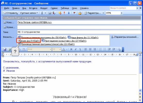Open Параметры вложений... attachment options
Viewport: 143px width, 103px height.
click(x=125, y=37)
